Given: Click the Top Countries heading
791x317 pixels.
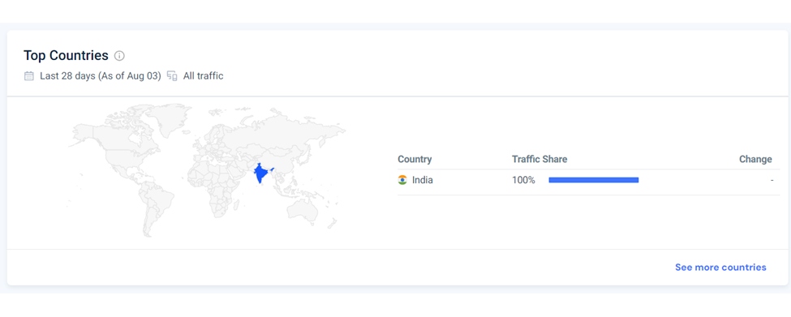Looking at the screenshot, I should pos(66,55).
